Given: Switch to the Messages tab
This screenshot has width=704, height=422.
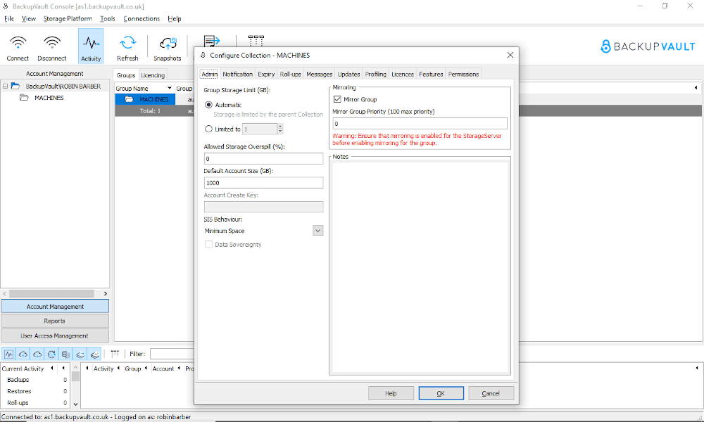Looking at the screenshot, I should [x=319, y=74].
